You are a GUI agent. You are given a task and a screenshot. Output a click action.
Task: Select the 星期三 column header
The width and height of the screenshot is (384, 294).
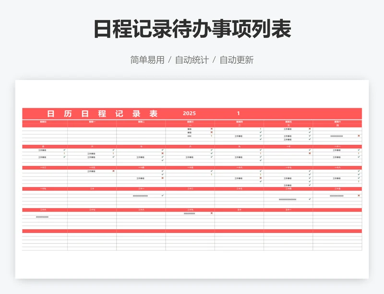[190, 122]
